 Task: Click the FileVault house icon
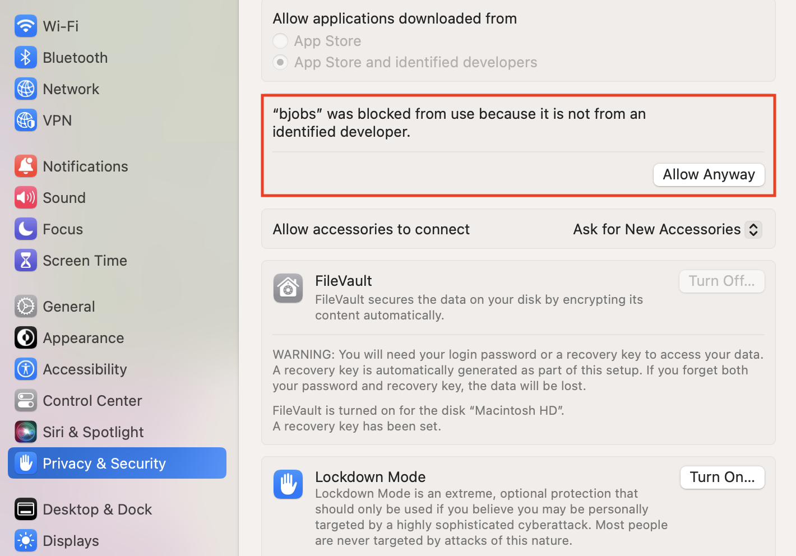(x=288, y=288)
